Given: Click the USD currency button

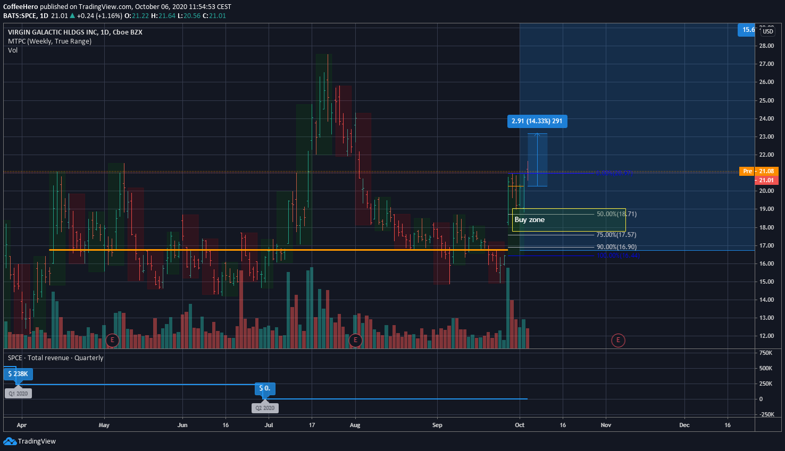Looking at the screenshot, I should 768,31.
